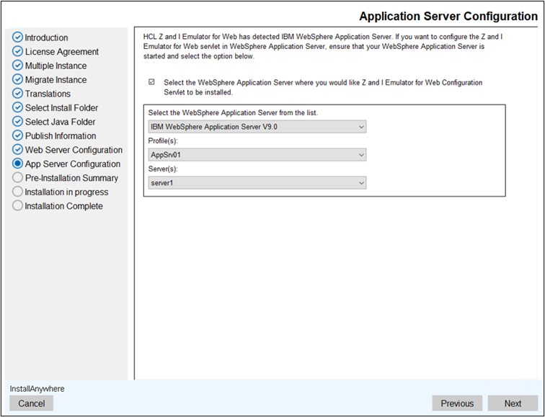Screen dimensions: 545x417
Task: Open the Server(s) server1 dropdown
Action: pyautogui.click(x=257, y=183)
